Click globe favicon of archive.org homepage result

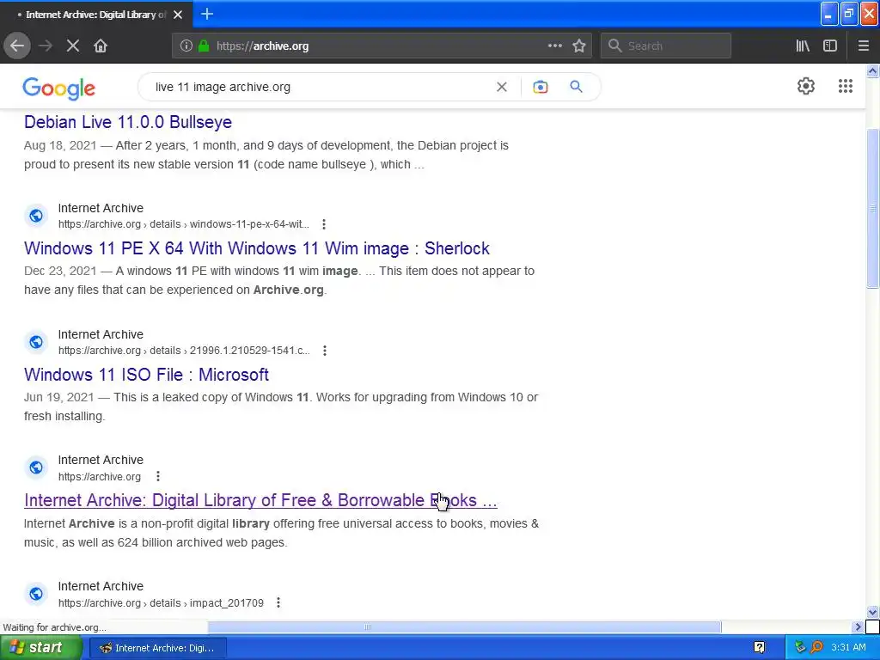[36, 467]
